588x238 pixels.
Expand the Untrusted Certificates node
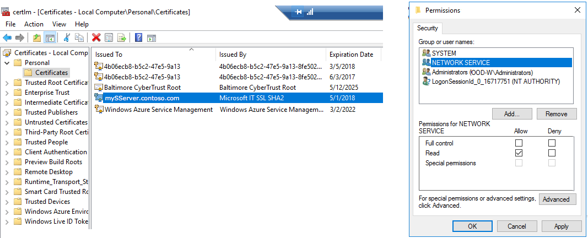(7, 122)
